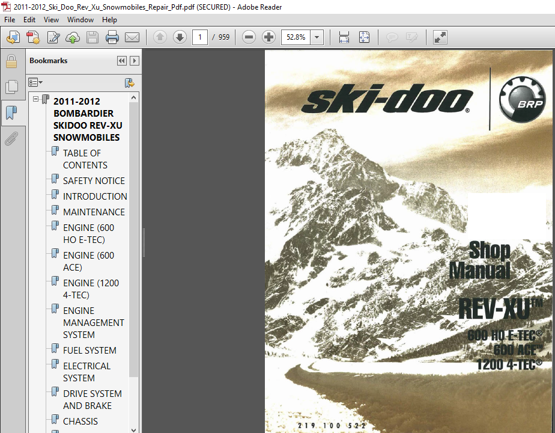This screenshot has height=433, width=555.
Task: Jump to ENGINE (600 ACE) bookmark
Action: point(88,261)
